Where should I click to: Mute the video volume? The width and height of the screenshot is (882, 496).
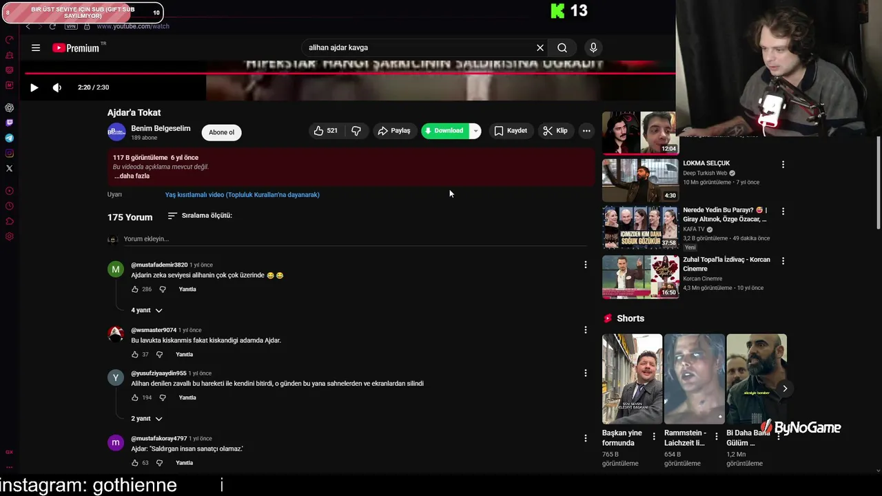tap(57, 87)
